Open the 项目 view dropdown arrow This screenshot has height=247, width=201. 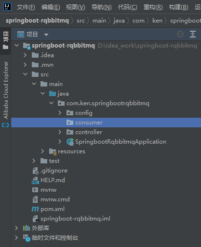[x=46, y=35]
